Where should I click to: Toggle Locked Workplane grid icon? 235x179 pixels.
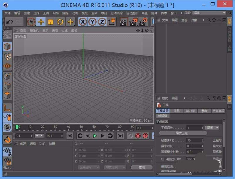[7, 152]
